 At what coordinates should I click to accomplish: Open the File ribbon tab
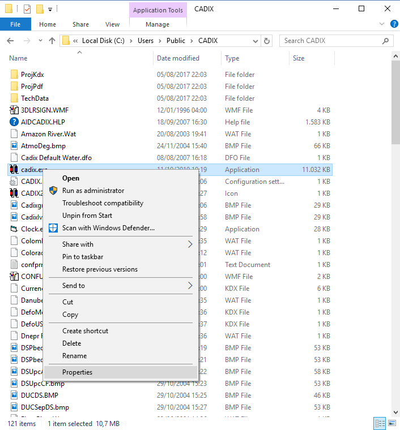point(15,24)
